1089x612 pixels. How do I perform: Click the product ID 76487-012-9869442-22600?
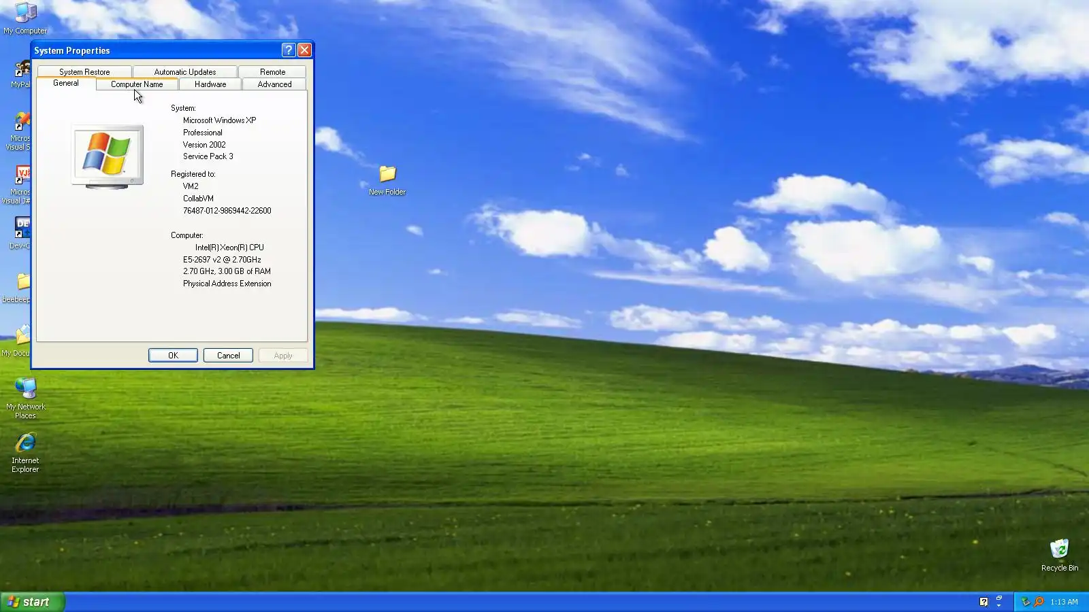227,211
